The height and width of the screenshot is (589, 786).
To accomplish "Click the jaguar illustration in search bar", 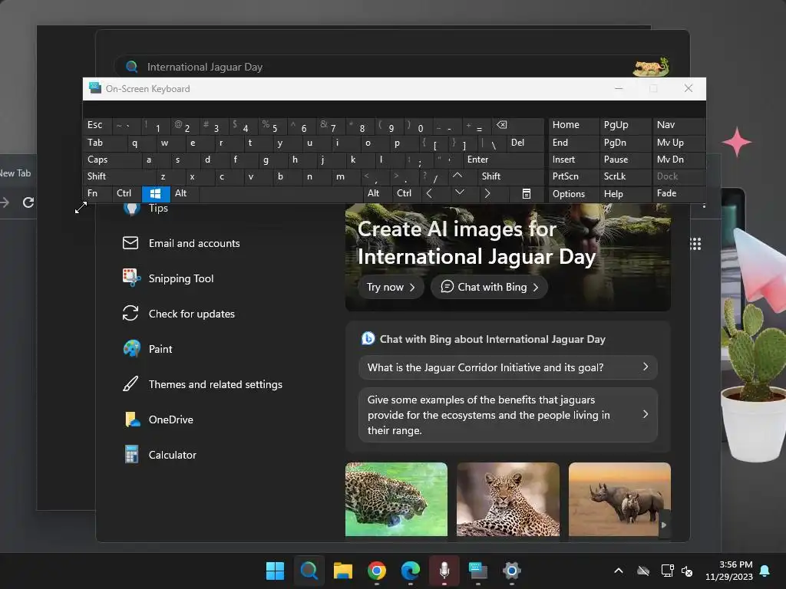I will coord(651,67).
